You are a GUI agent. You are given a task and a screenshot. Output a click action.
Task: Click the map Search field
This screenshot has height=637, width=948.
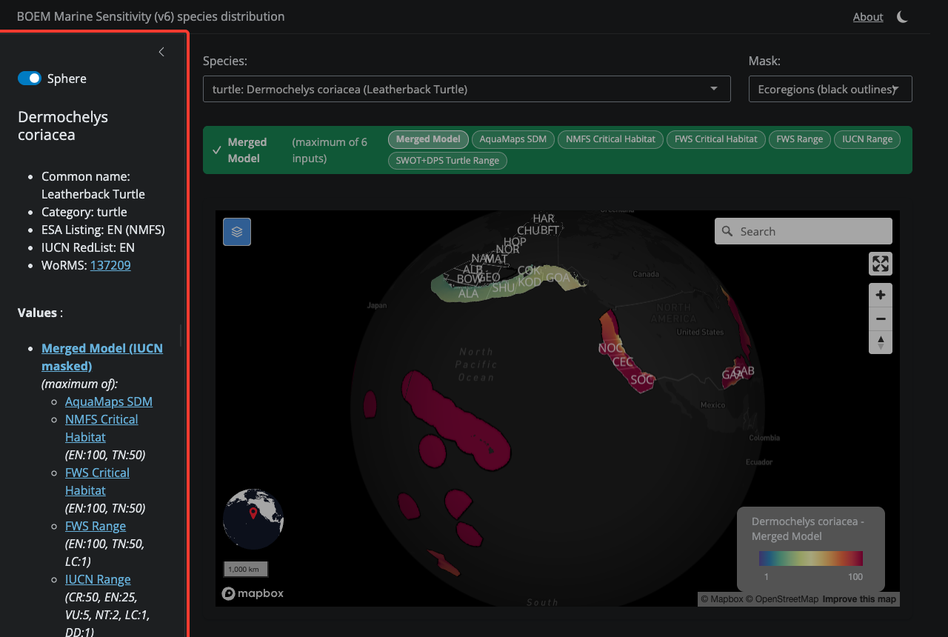pos(804,231)
